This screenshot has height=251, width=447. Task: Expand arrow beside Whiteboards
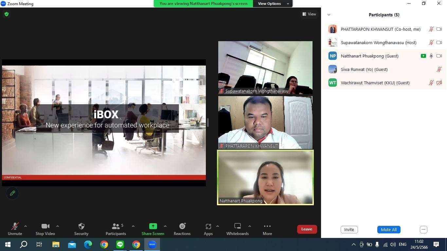249,226
